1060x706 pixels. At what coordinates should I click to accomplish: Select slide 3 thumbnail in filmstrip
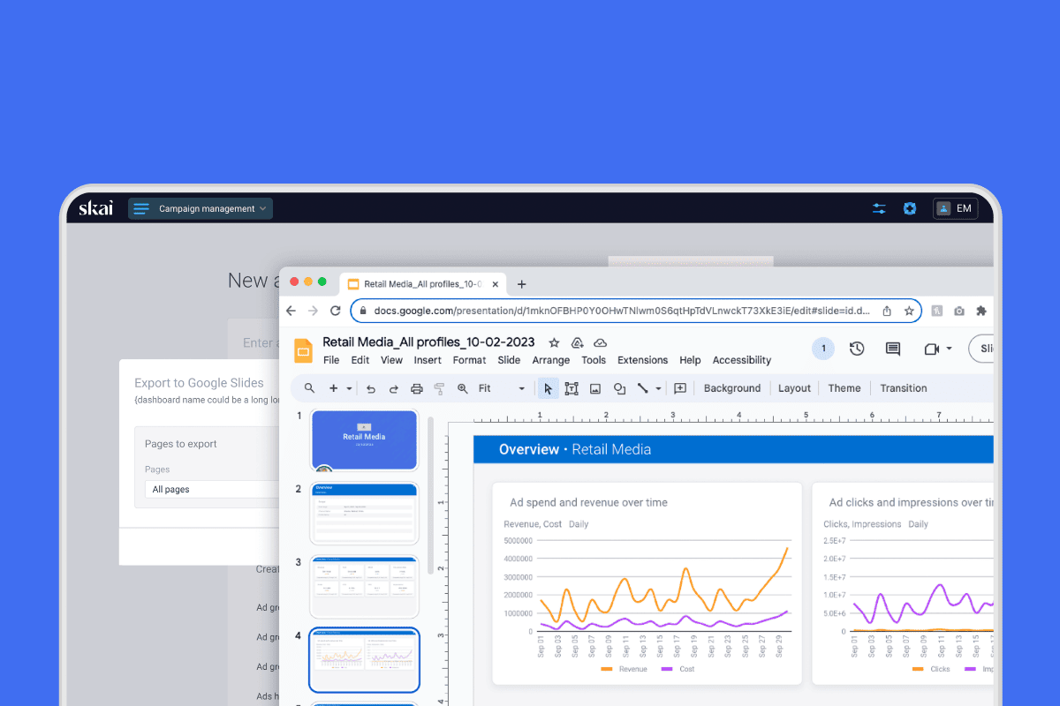point(364,587)
